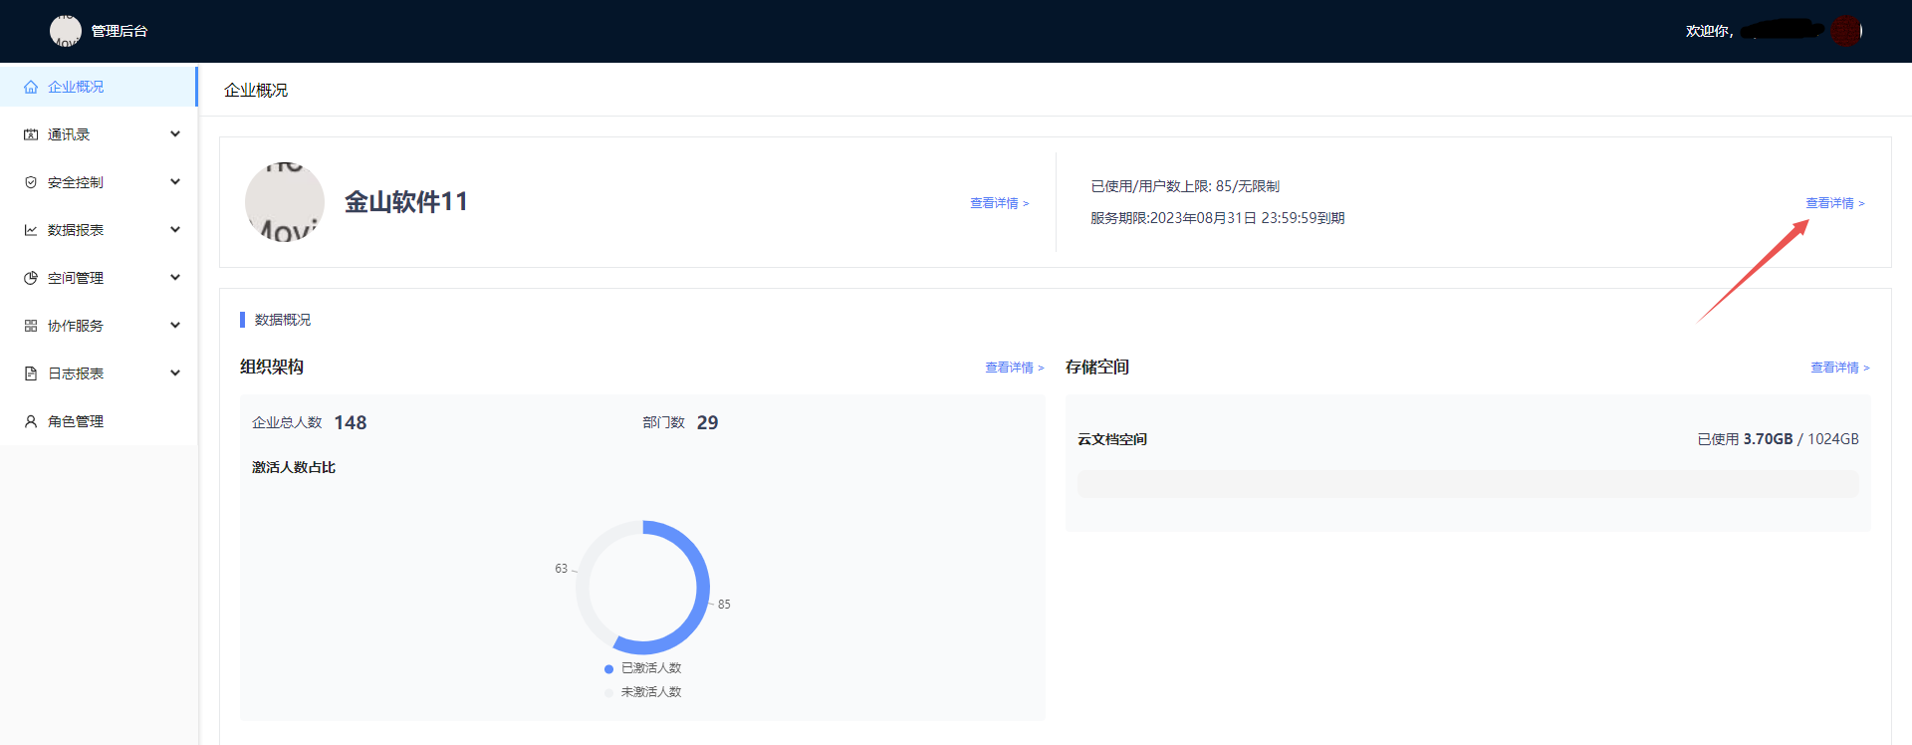
Task: Click the user avatar in top right
Action: pos(1845,31)
